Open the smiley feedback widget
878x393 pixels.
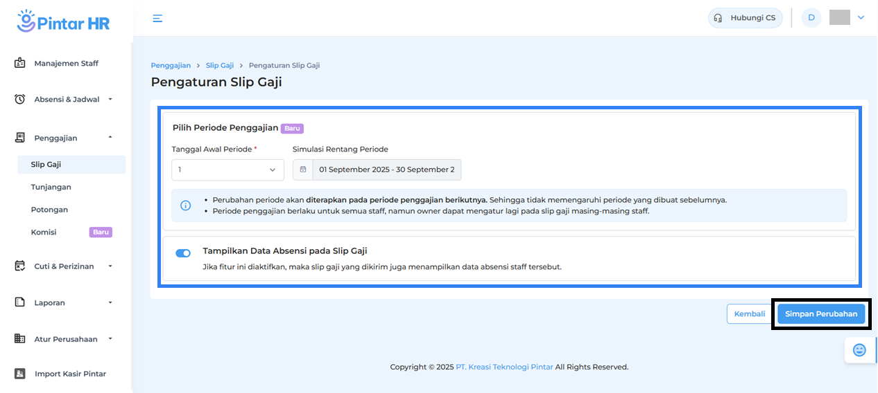[859, 350]
